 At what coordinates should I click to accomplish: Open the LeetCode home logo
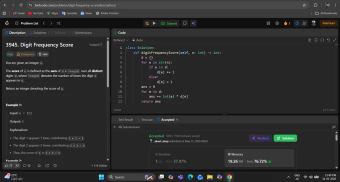pyautogui.click(x=7, y=23)
